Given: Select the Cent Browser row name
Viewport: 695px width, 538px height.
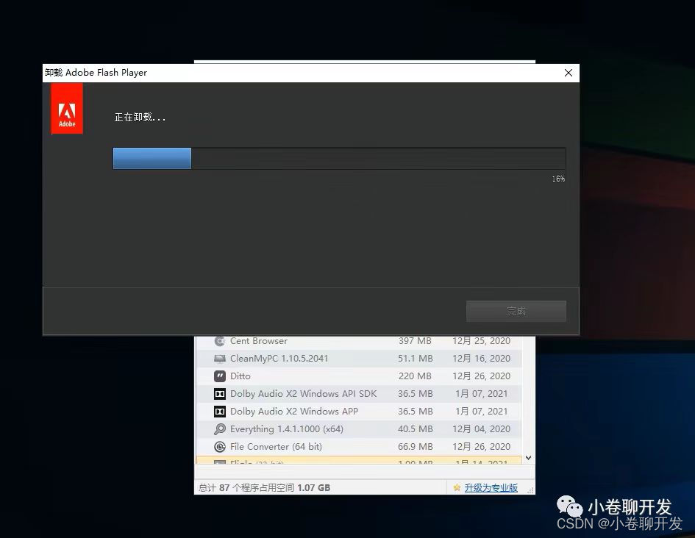Looking at the screenshot, I should click(258, 341).
